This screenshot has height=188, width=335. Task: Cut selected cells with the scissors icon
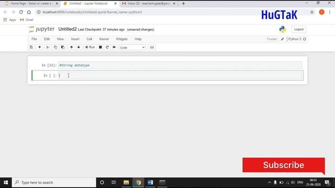(x=48, y=48)
